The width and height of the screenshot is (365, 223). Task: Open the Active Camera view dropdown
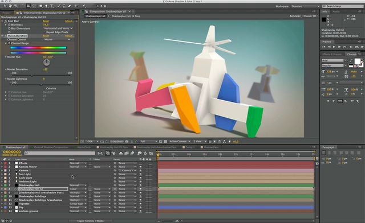click(180, 142)
